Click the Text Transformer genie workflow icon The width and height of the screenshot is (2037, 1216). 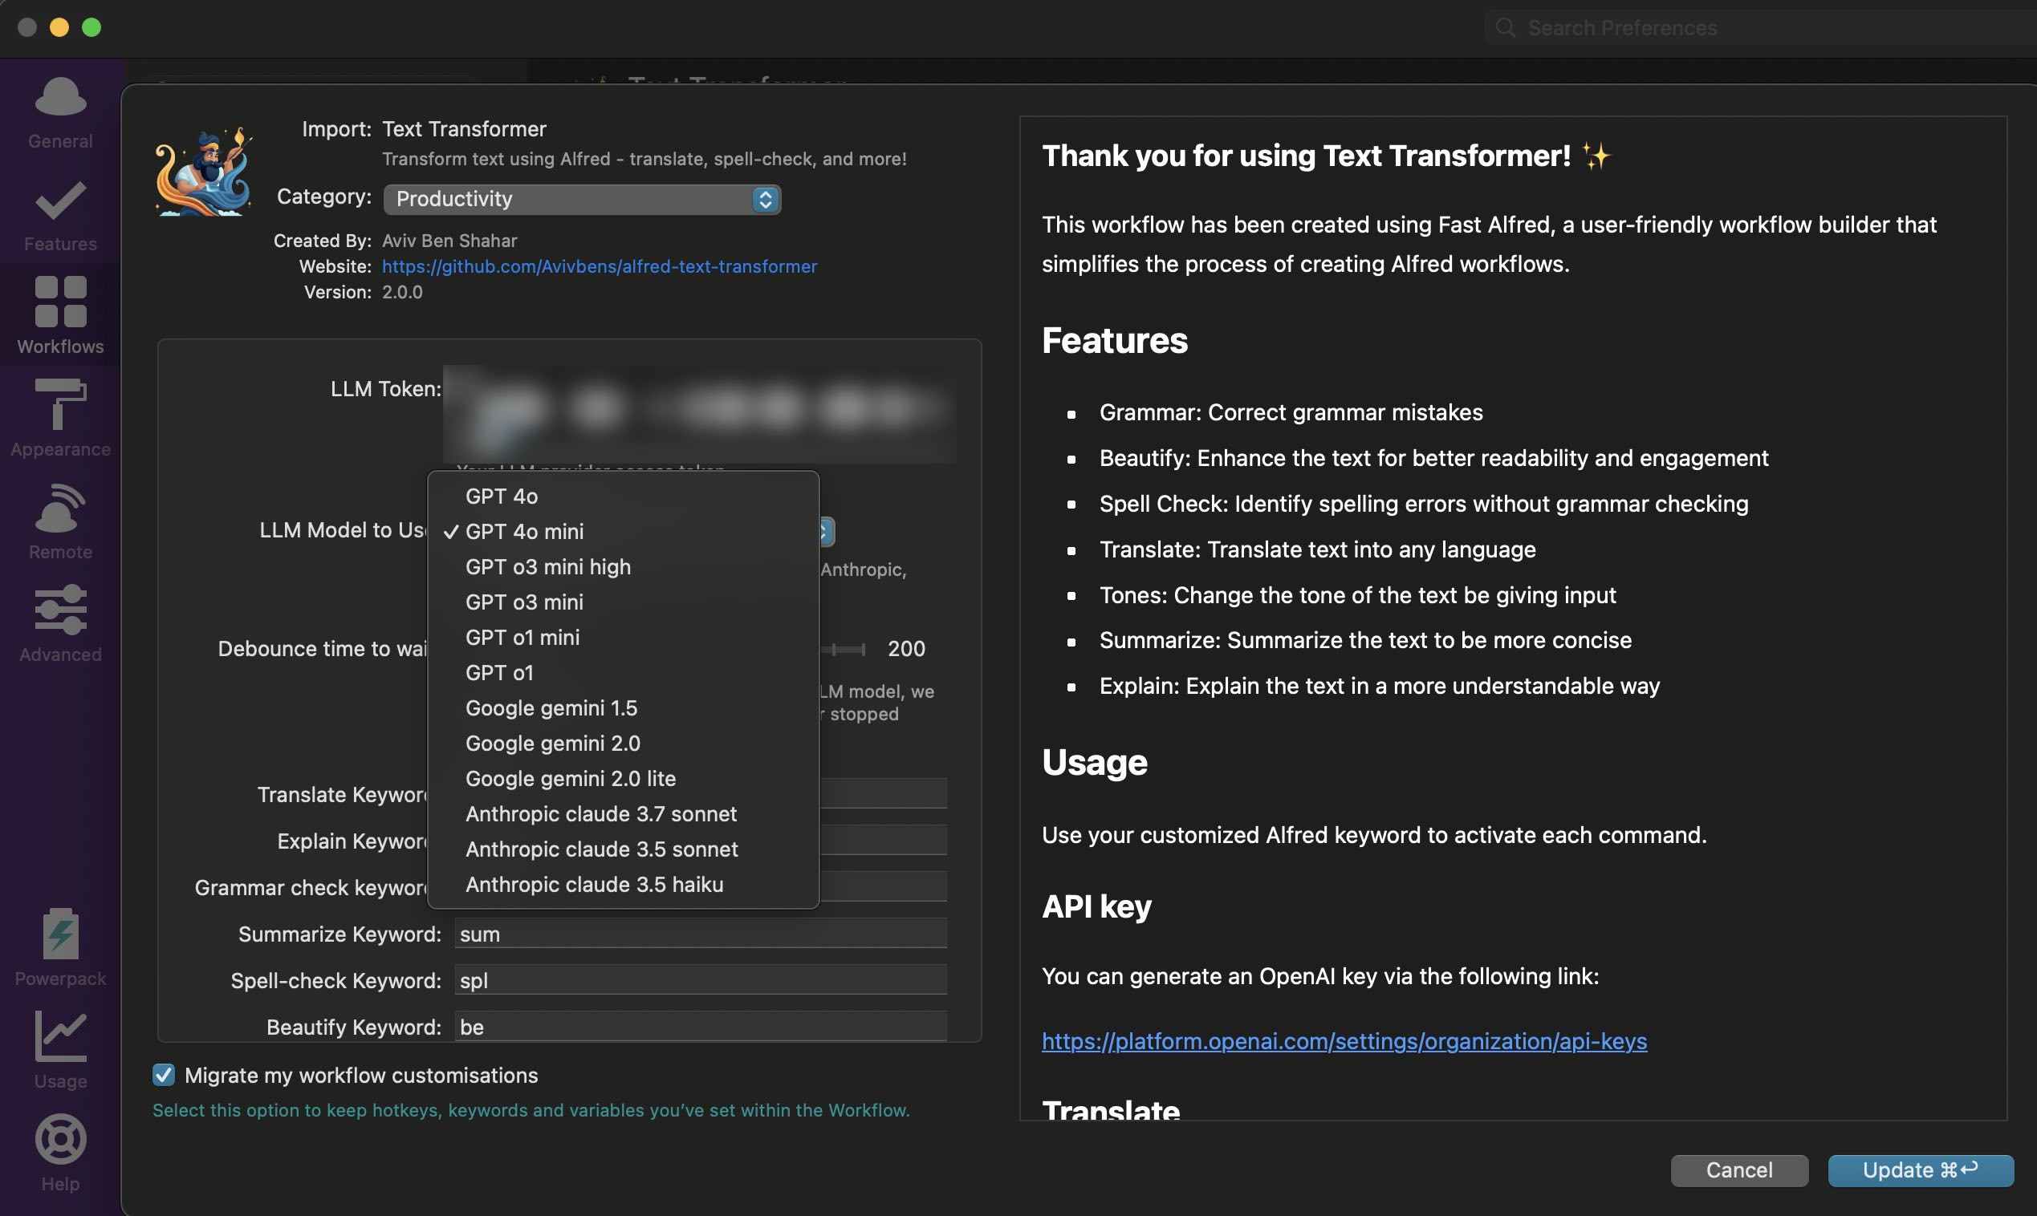pyautogui.click(x=203, y=172)
